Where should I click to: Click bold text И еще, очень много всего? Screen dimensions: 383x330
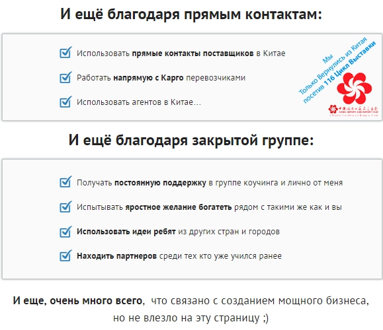click(x=77, y=301)
